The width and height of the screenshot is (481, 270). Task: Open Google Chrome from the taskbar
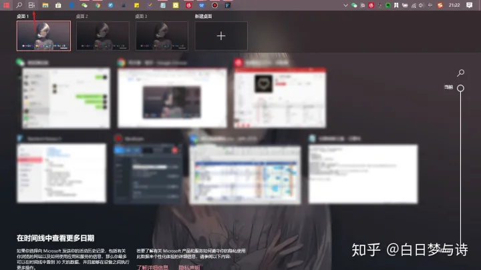point(98,5)
